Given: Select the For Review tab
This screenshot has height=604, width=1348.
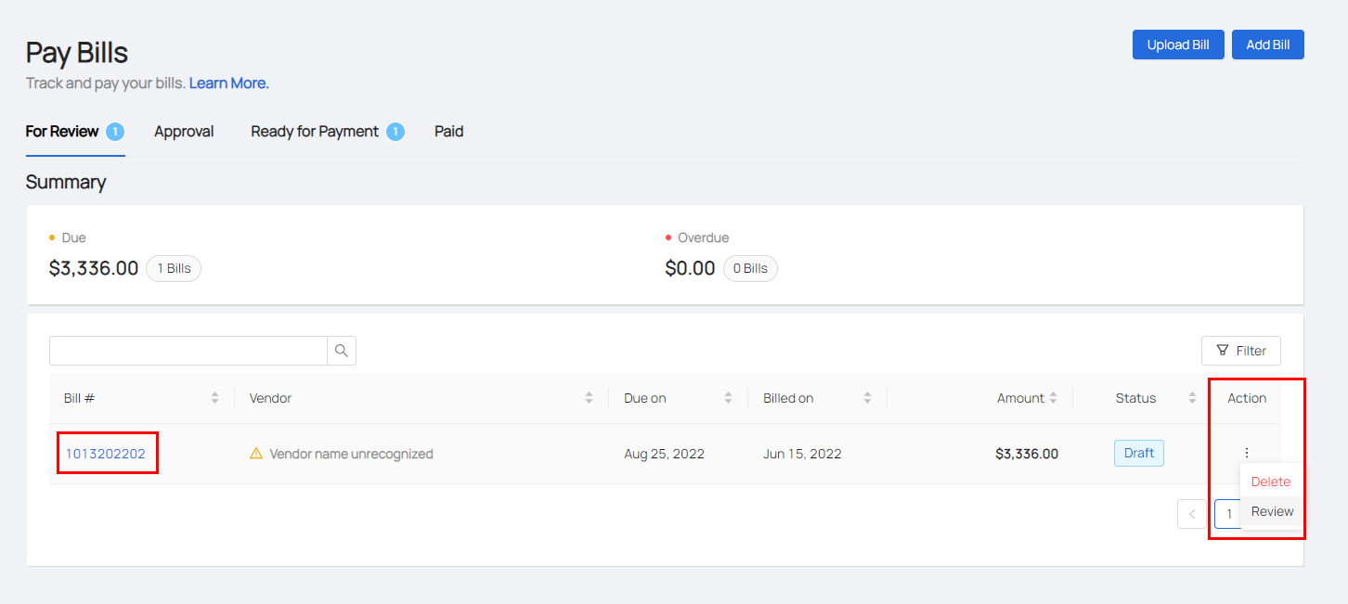Looking at the screenshot, I should (x=62, y=132).
